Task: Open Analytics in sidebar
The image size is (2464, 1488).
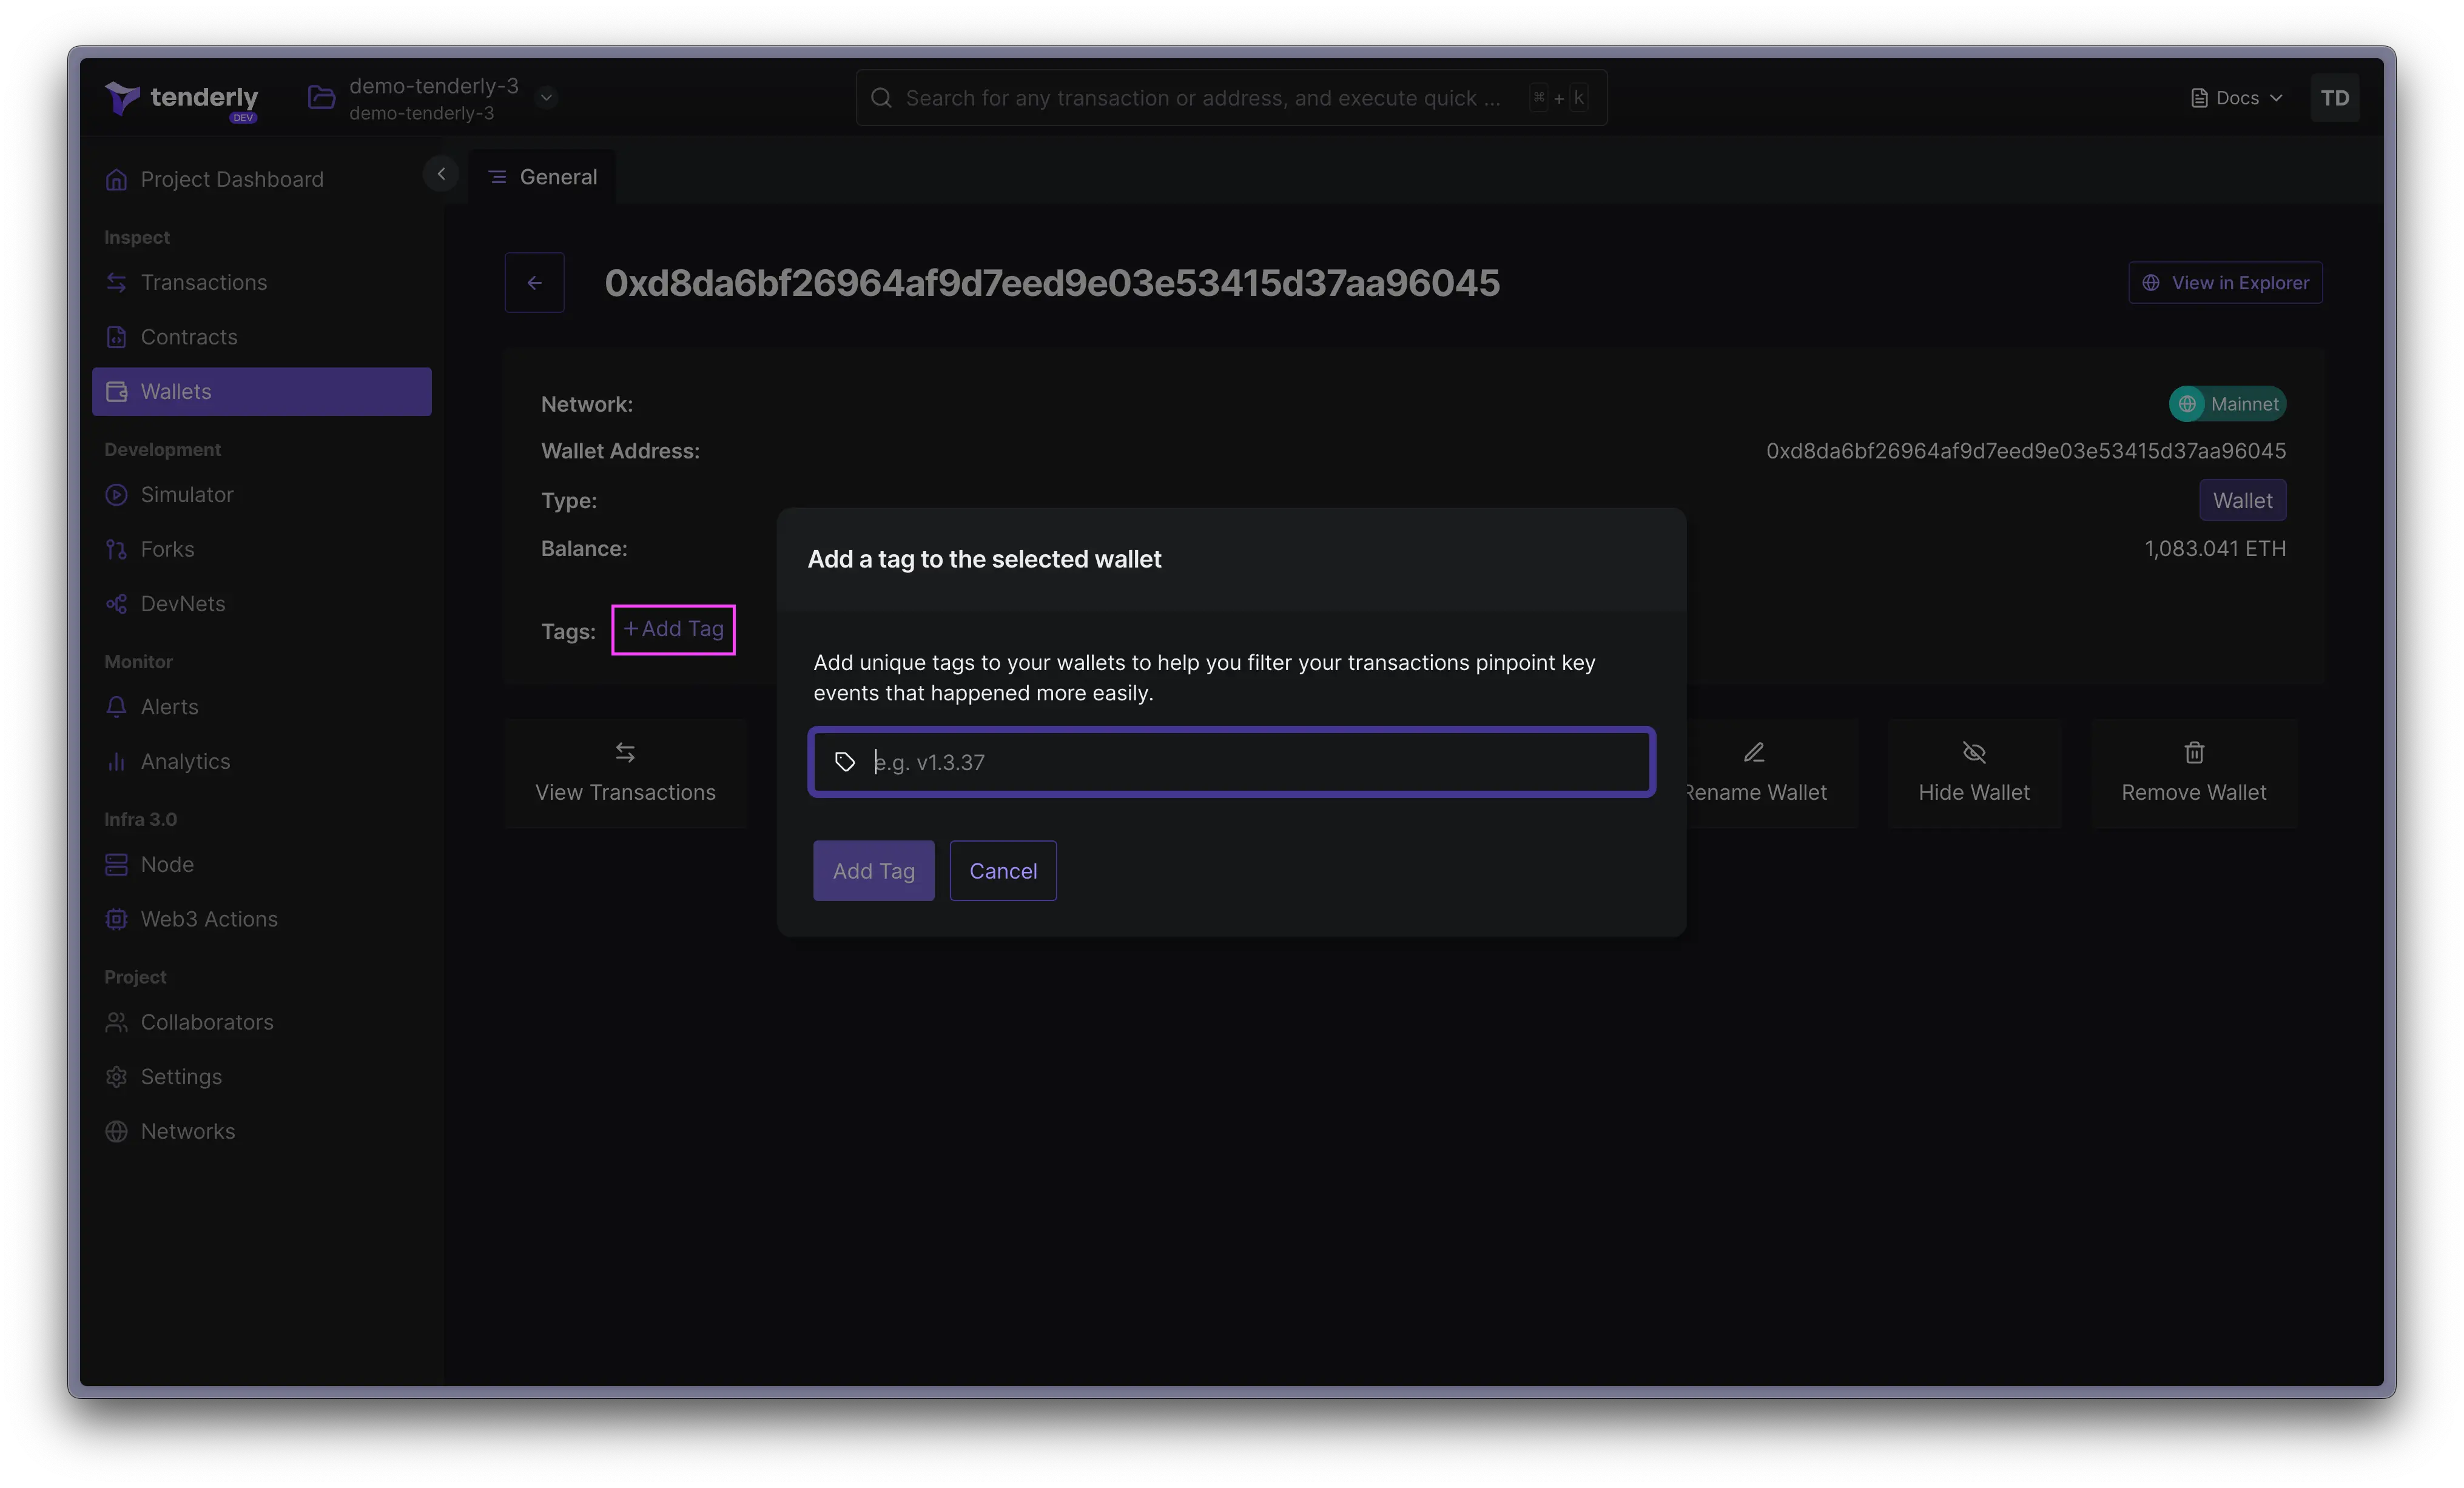Action: tap(262, 762)
